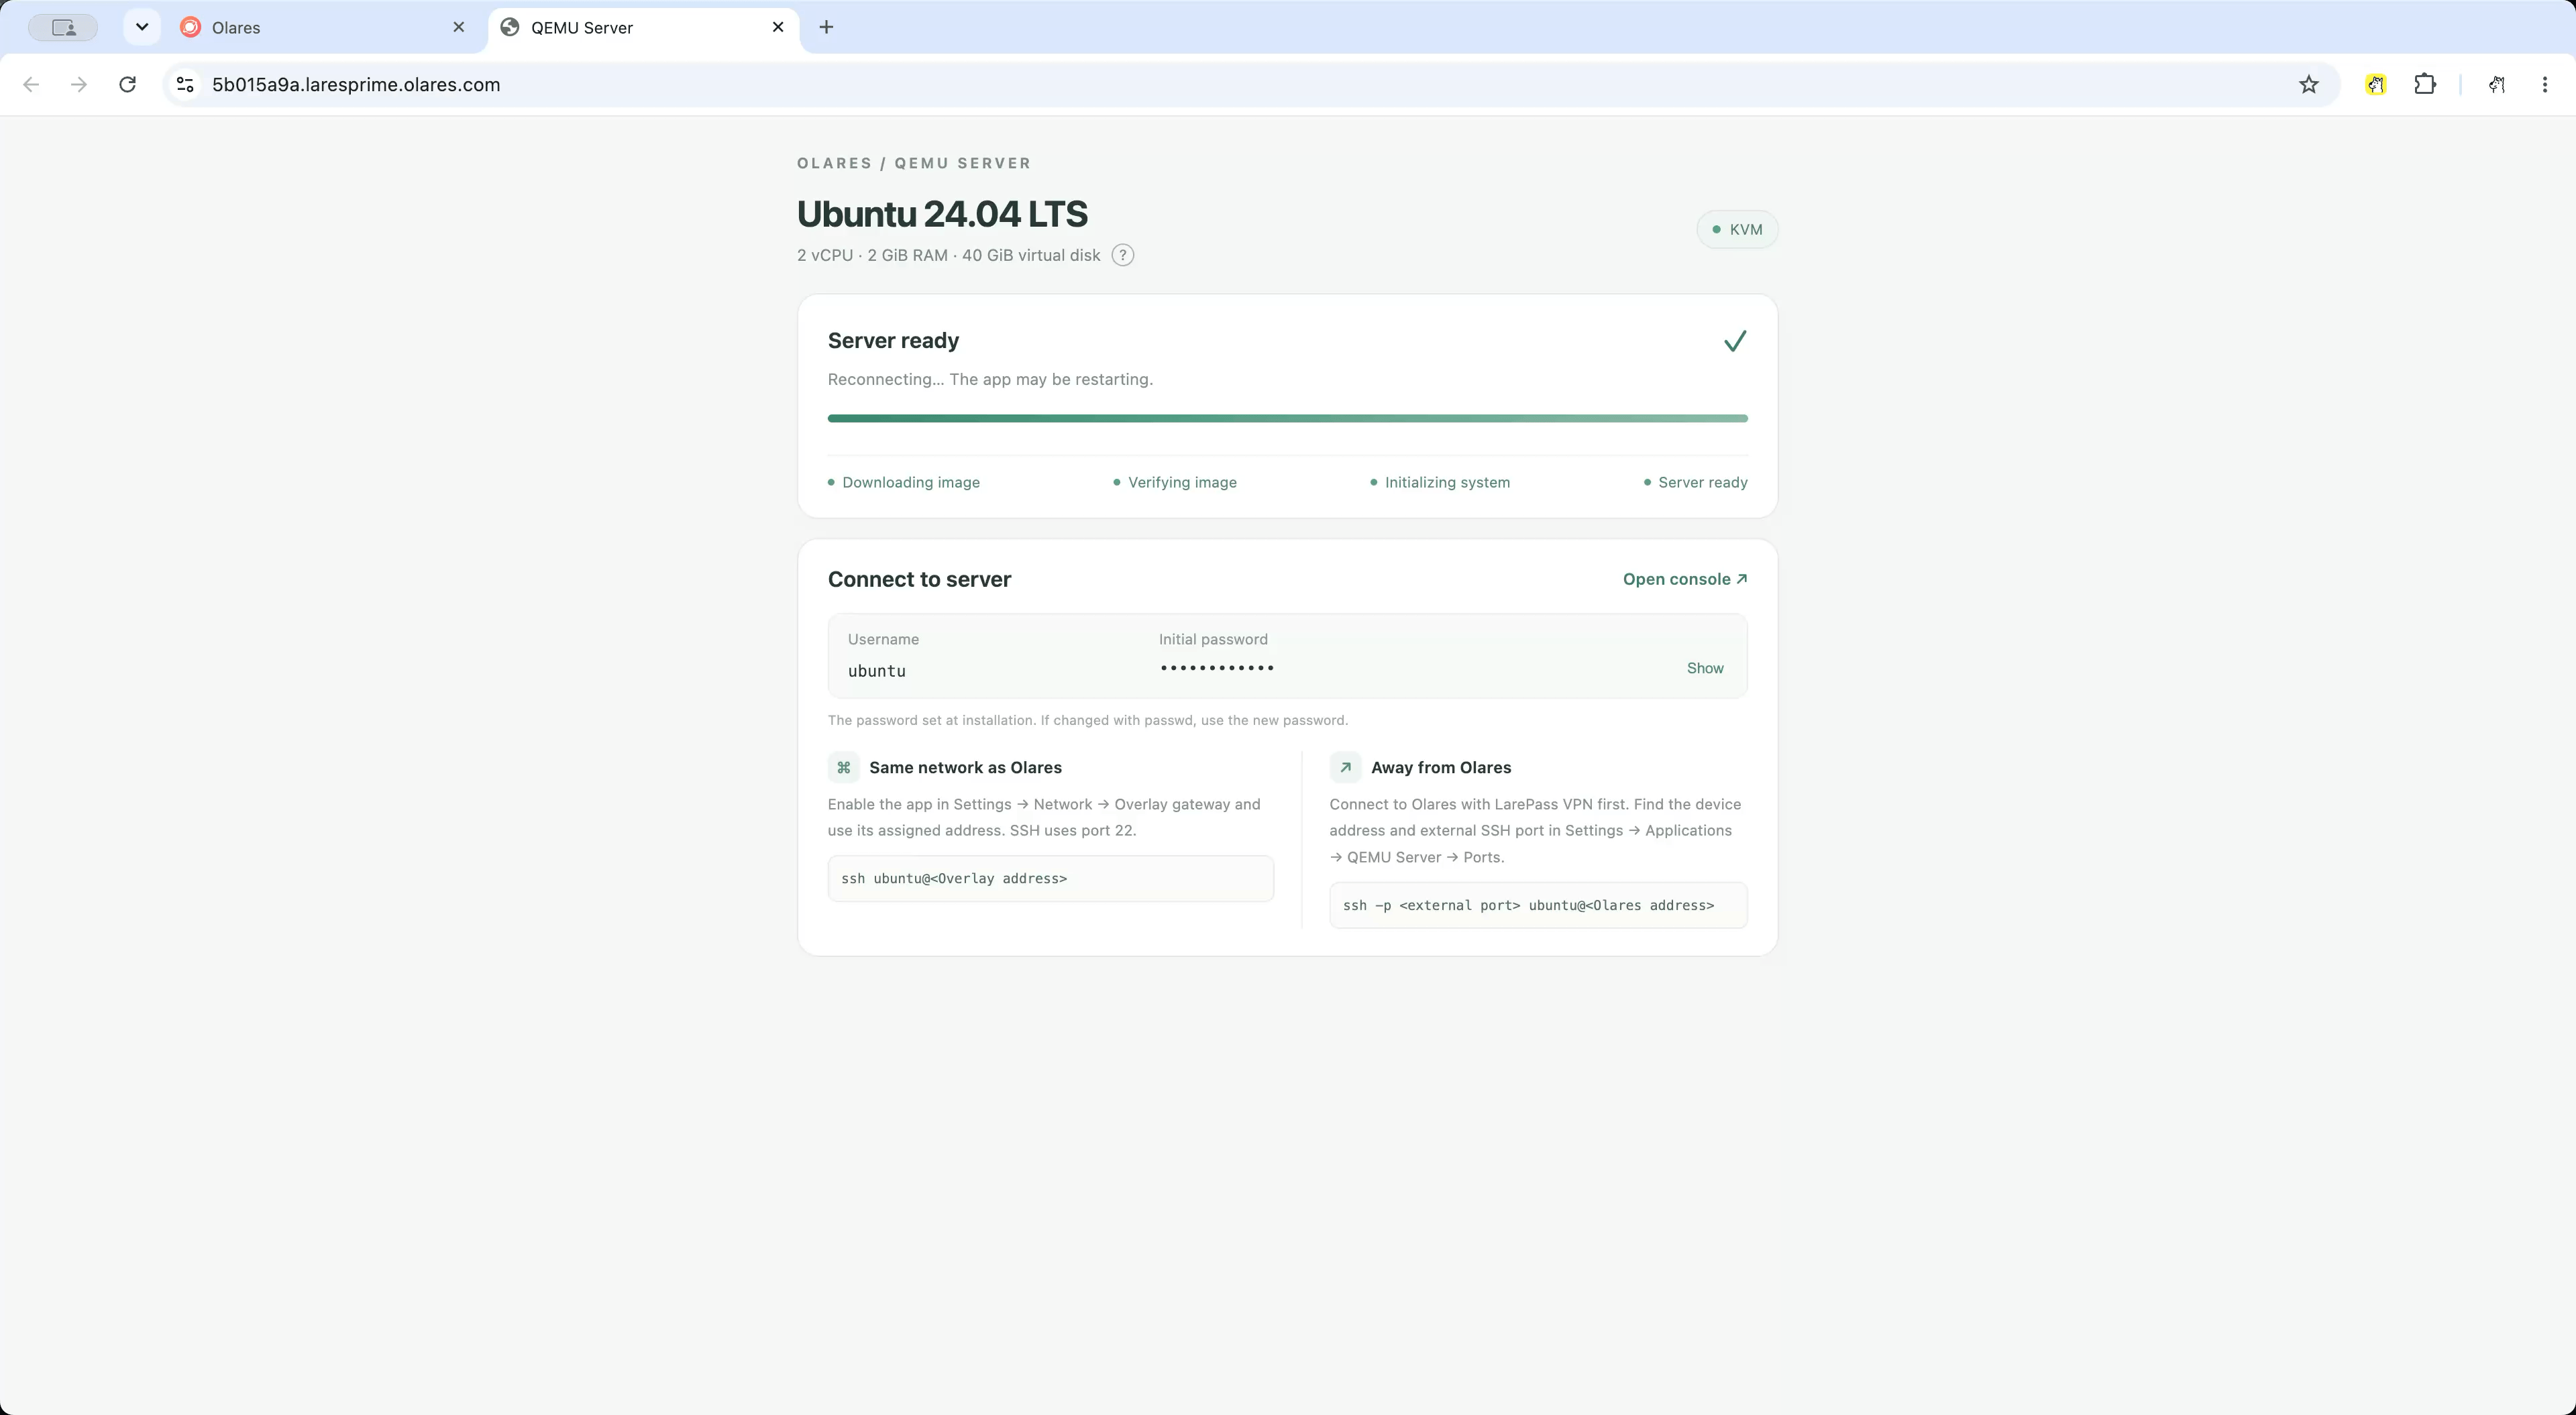
Task: Click the Initializing system step
Action: click(x=1440, y=482)
